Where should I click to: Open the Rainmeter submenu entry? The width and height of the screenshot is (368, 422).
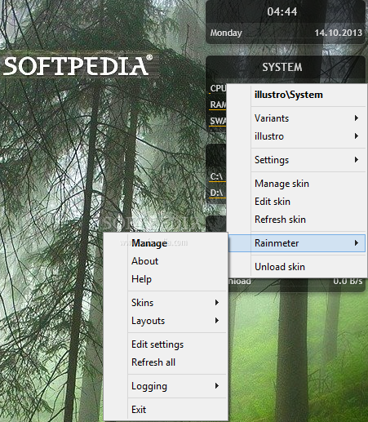296,243
